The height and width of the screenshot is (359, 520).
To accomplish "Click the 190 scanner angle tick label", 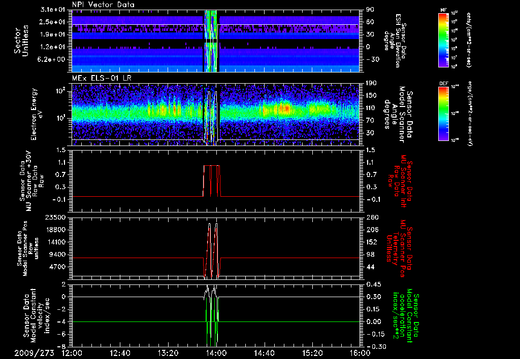I will tap(371, 83).
